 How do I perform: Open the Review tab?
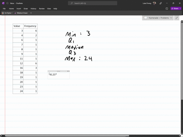pyautogui.click(x=42, y=9)
